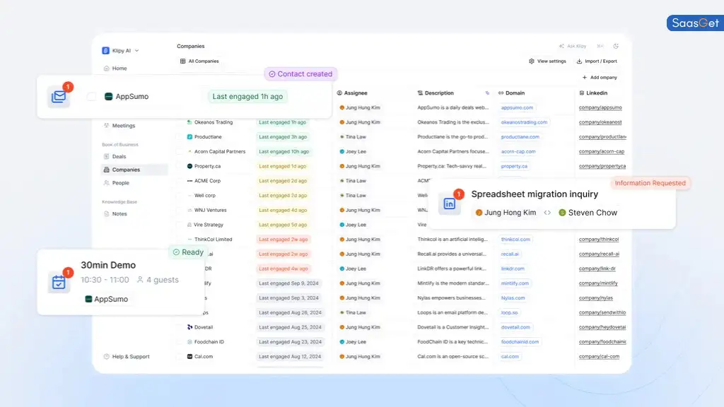Screen dimensions: 724x407
Task: Click the download icon beside Import / Export
Action: [x=579, y=61]
